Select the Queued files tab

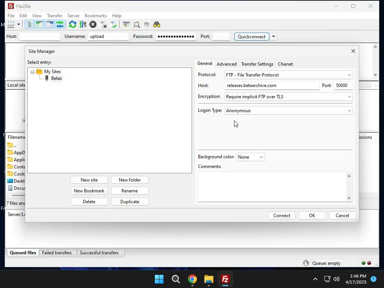(x=23, y=253)
